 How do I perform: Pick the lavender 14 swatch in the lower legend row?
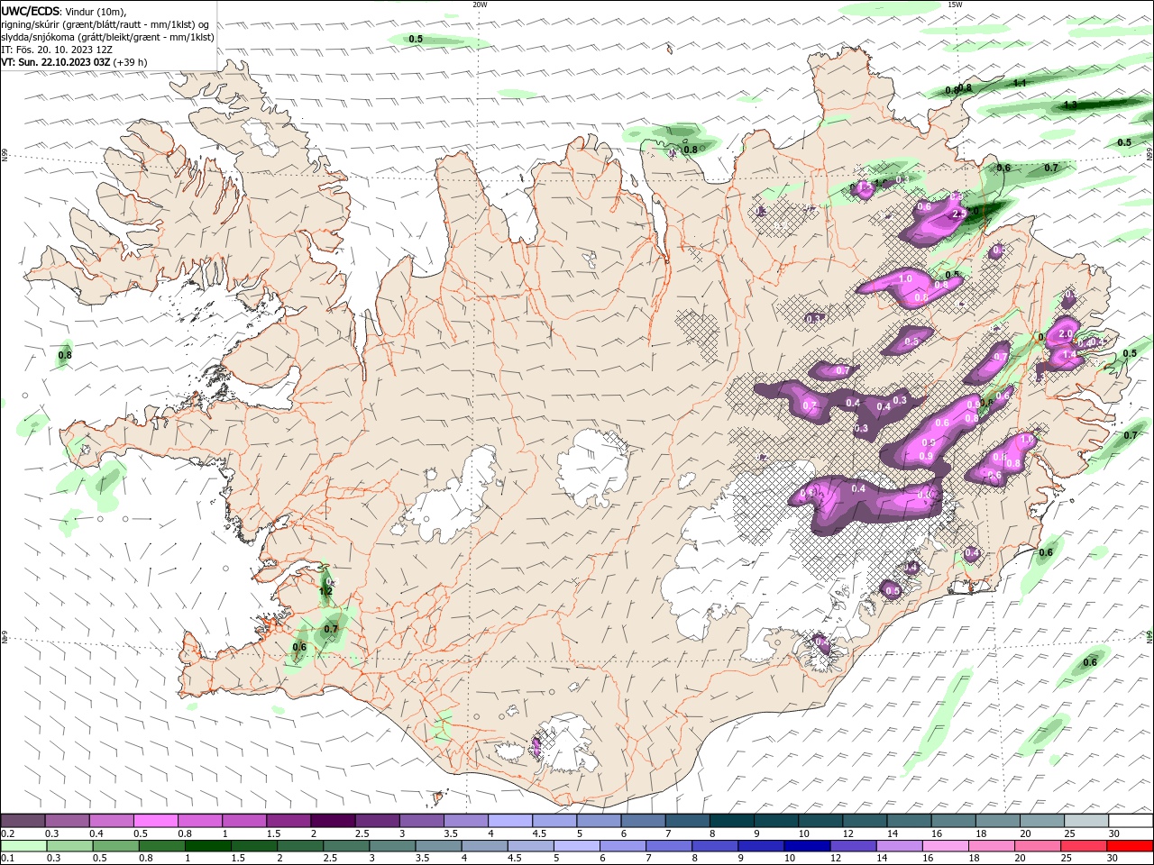(x=899, y=846)
